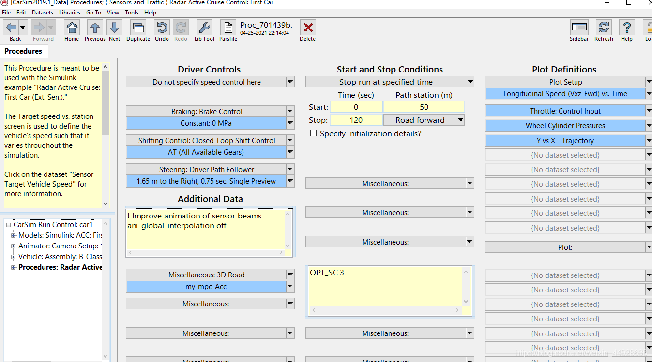Image resolution: width=652 pixels, height=362 pixels.
Task: Click the OPT_SC box horizontal scrollbar
Action: [385, 310]
